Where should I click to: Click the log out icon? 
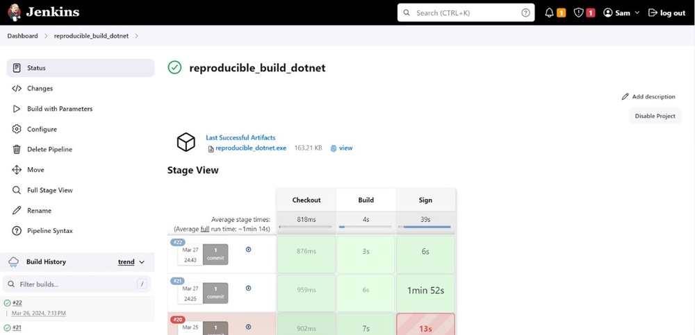[653, 13]
